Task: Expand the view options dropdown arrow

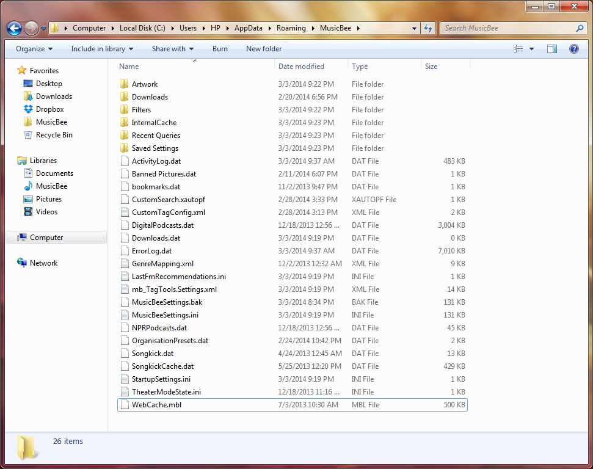Action: (x=531, y=49)
